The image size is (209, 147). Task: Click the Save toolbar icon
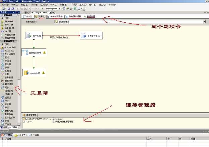pyautogui.click(x=9, y=9)
